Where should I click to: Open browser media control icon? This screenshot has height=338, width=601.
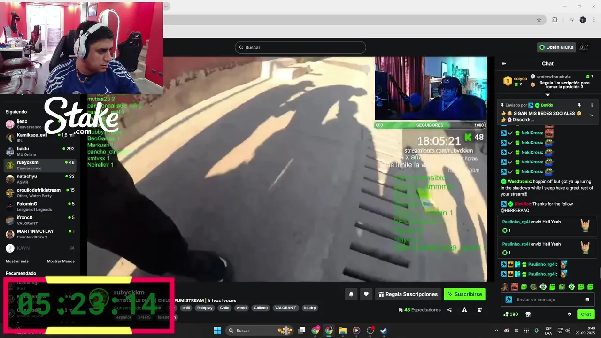[x=571, y=20]
